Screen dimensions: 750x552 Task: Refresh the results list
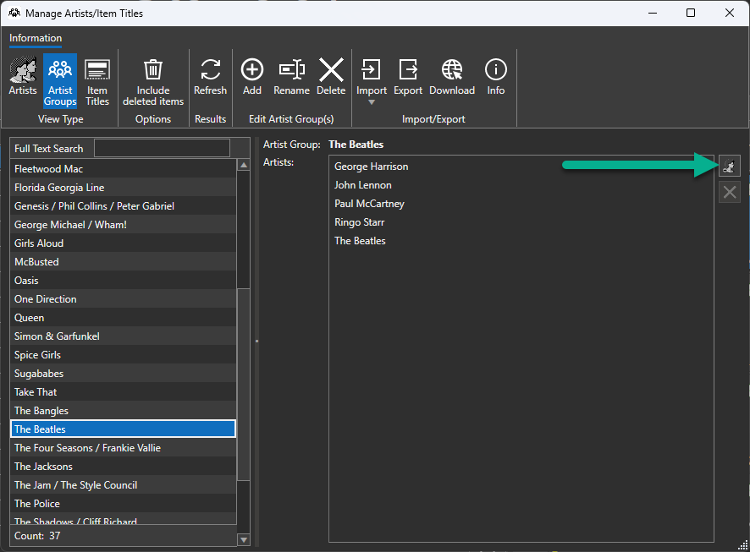tap(210, 76)
